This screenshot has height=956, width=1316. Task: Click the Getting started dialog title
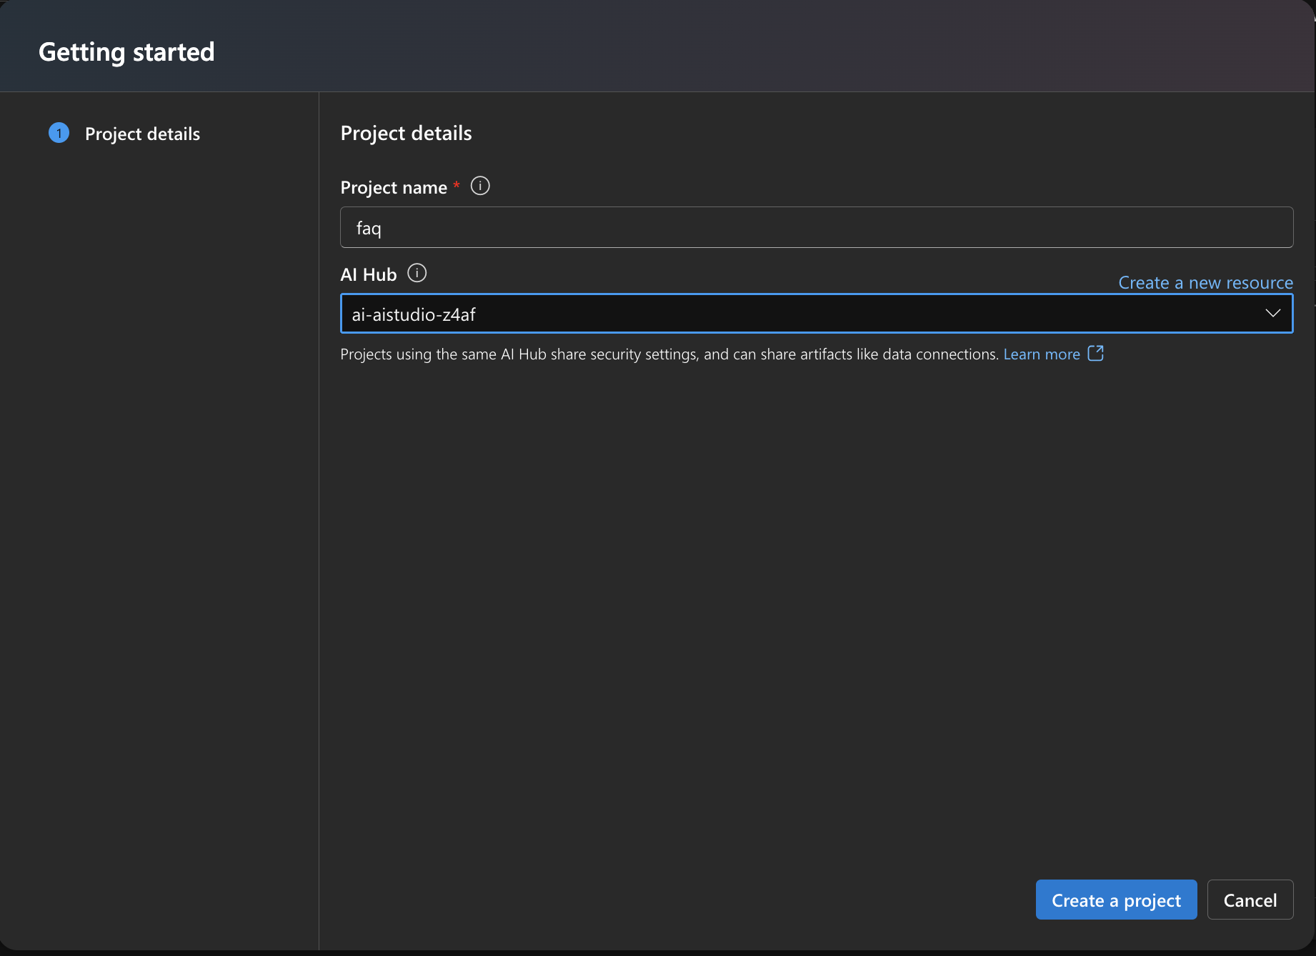click(126, 52)
